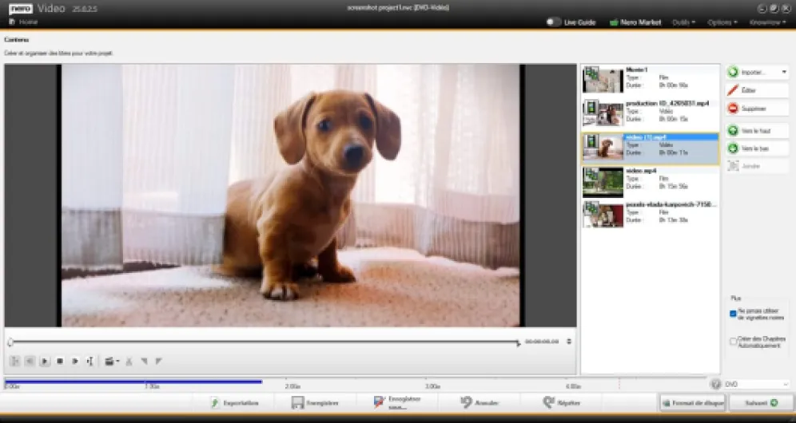Click the Editer pencil icon
Image resolution: width=796 pixels, height=423 pixels.
[x=733, y=90]
